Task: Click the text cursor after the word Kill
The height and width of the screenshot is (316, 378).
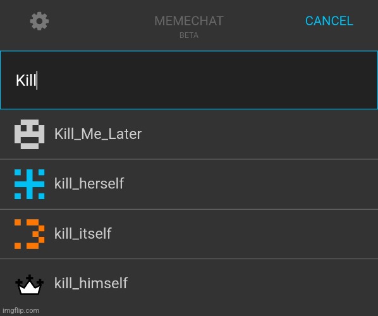Action: (x=37, y=80)
